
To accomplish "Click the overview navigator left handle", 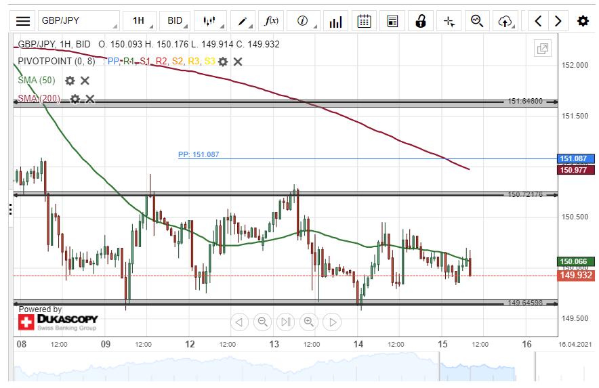I will point(439,366).
